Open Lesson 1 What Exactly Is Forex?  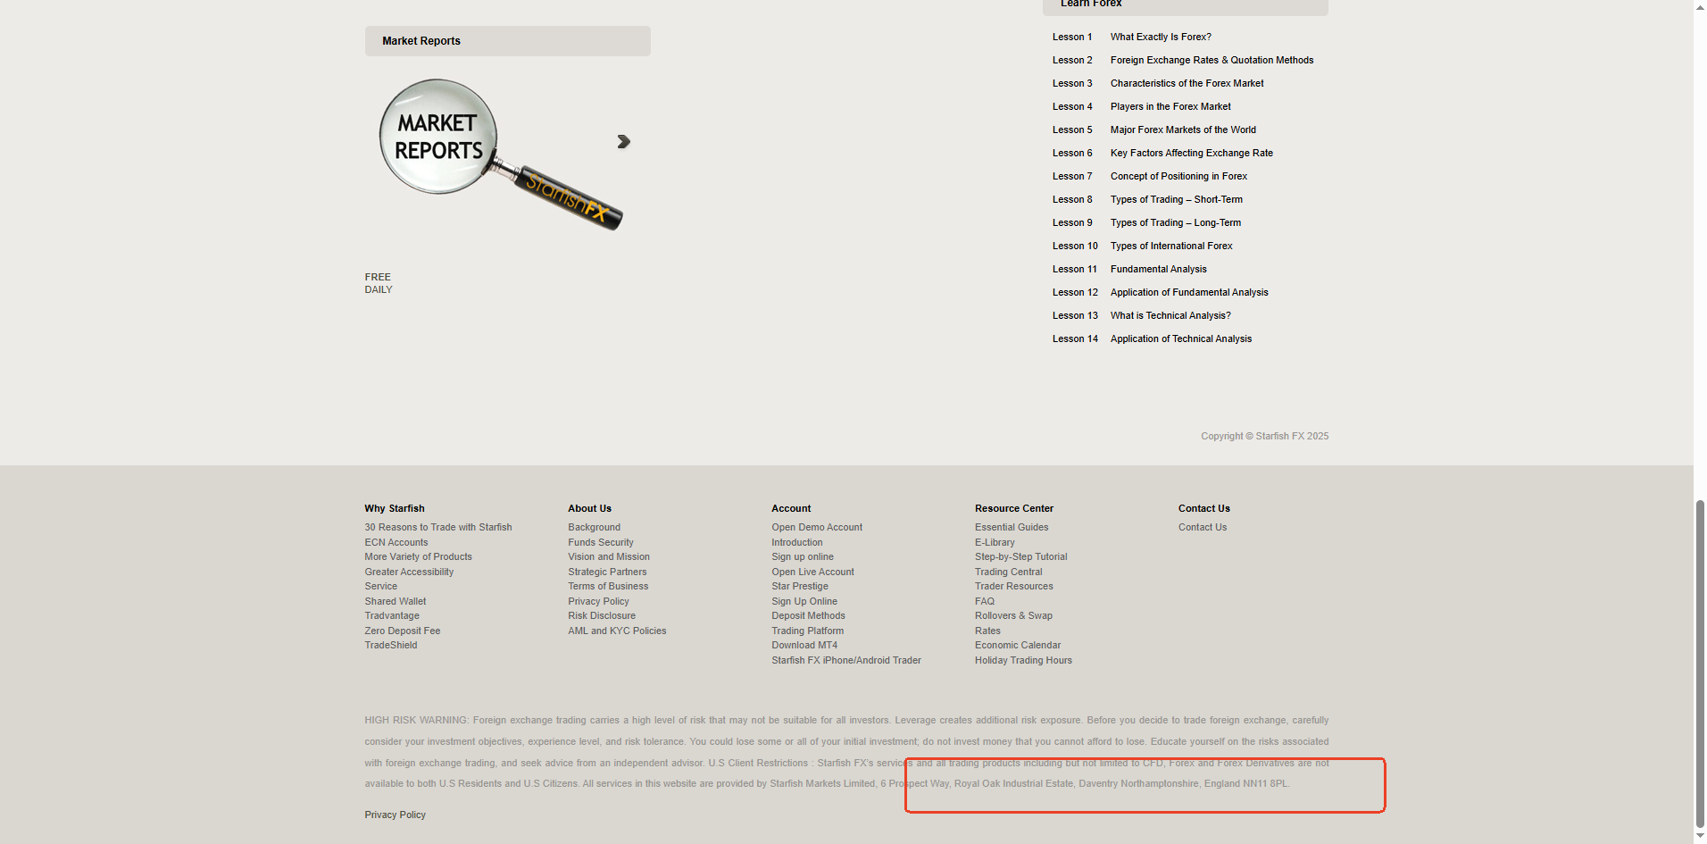point(1160,38)
